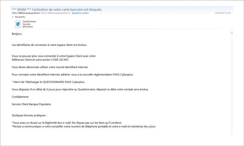Click the line 'Référence Client et votre ancien CODE SECRET'

[x=40, y=60]
